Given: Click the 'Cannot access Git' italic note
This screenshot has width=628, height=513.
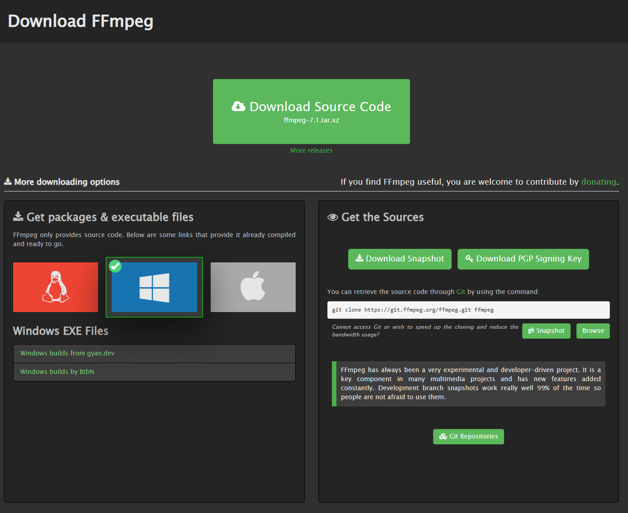Looking at the screenshot, I should pos(425,331).
